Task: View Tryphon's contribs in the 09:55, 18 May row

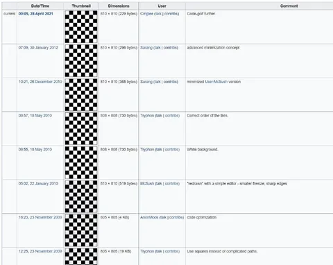Action: click(x=171, y=150)
